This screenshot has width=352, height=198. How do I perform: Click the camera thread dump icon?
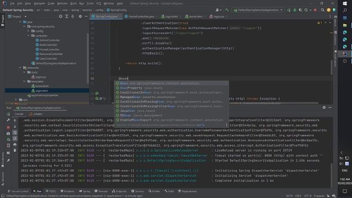coord(8,133)
